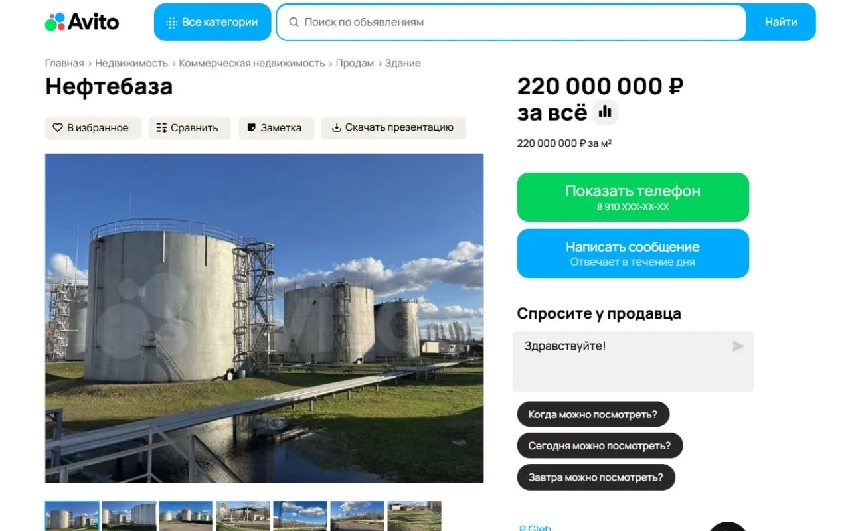Viewport: 850px width, 531px height.
Task: Click the magnifier icon in the search bar
Action: [294, 22]
